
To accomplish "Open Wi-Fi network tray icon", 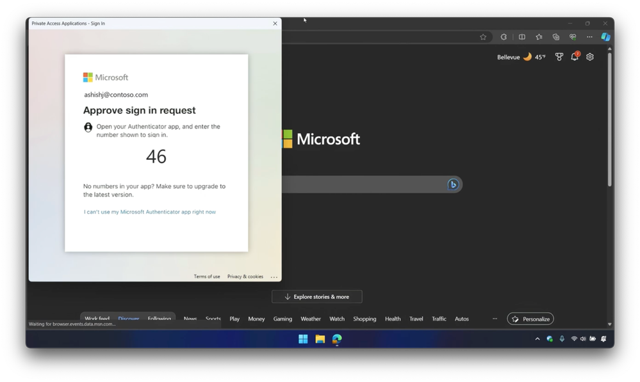I will pos(574,338).
